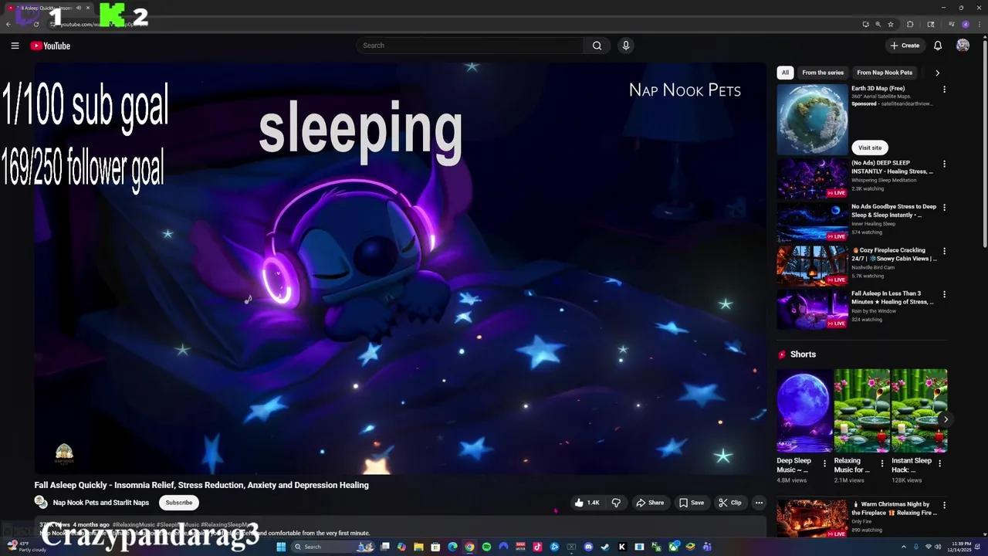Open the weather widget on the taskbar
This screenshot has width=988, height=556.
pos(27,547)
